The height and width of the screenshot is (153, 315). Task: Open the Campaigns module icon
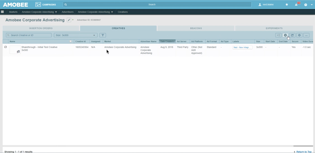(x=38, y=4)
